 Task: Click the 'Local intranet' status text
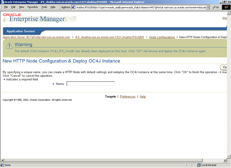tap(209, 165)
